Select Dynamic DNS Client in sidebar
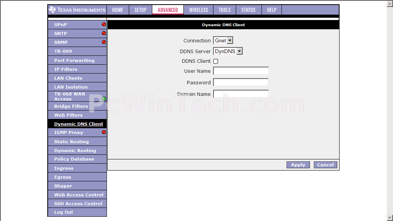 tap(77, 124)
